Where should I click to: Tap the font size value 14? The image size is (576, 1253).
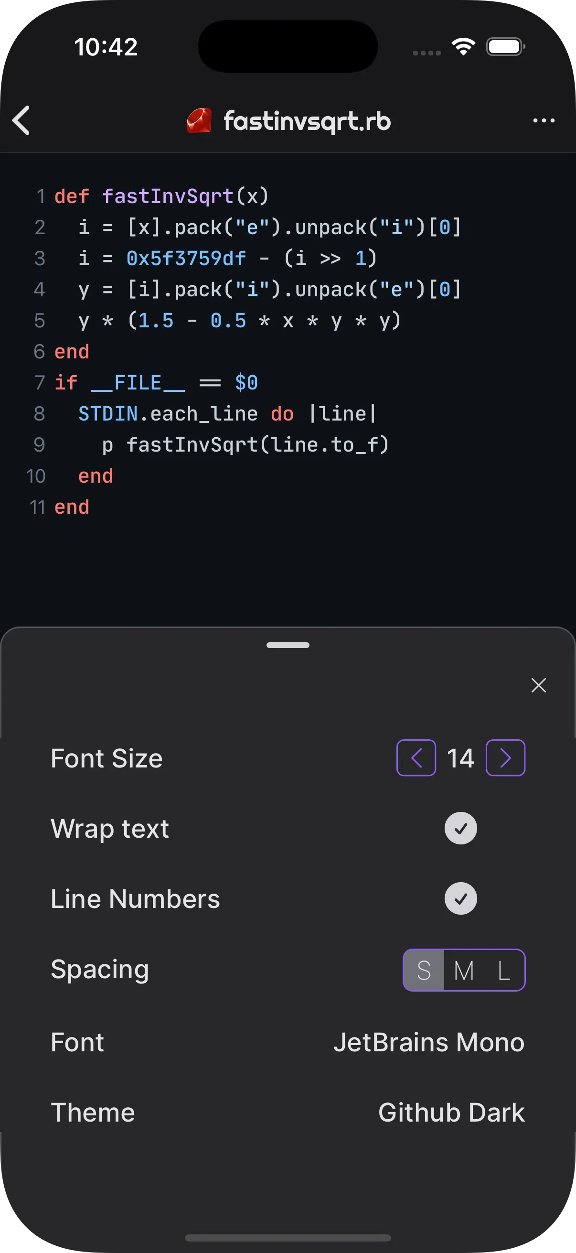coord(460,758)
